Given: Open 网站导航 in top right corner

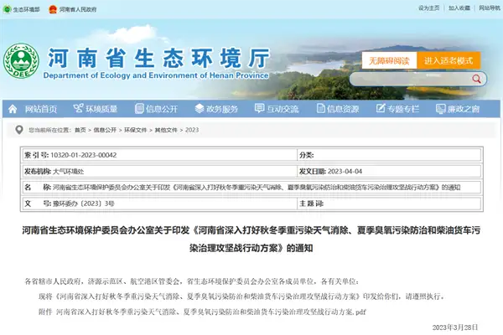Looking at the screenshot, I should (x=482, y=7).
